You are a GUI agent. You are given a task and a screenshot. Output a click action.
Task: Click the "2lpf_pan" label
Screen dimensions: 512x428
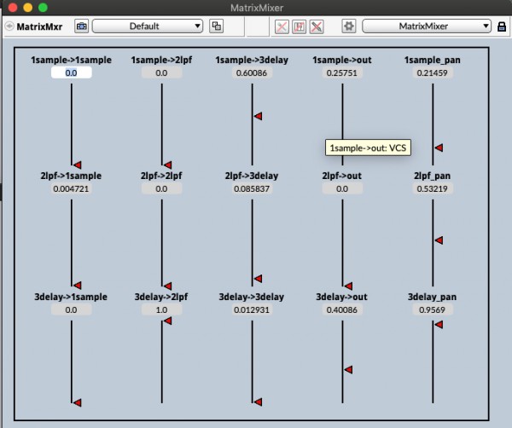[x=433, y=176]
